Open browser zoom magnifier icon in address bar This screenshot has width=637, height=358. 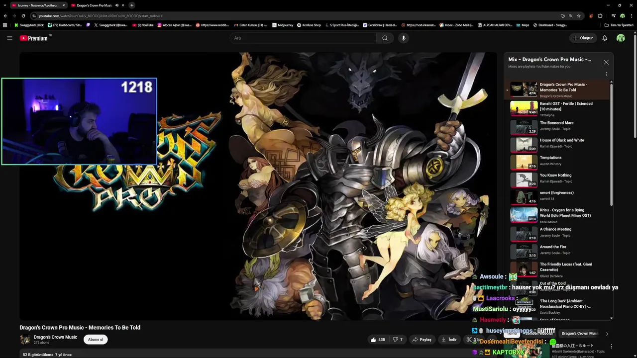(x=570, y=16)
